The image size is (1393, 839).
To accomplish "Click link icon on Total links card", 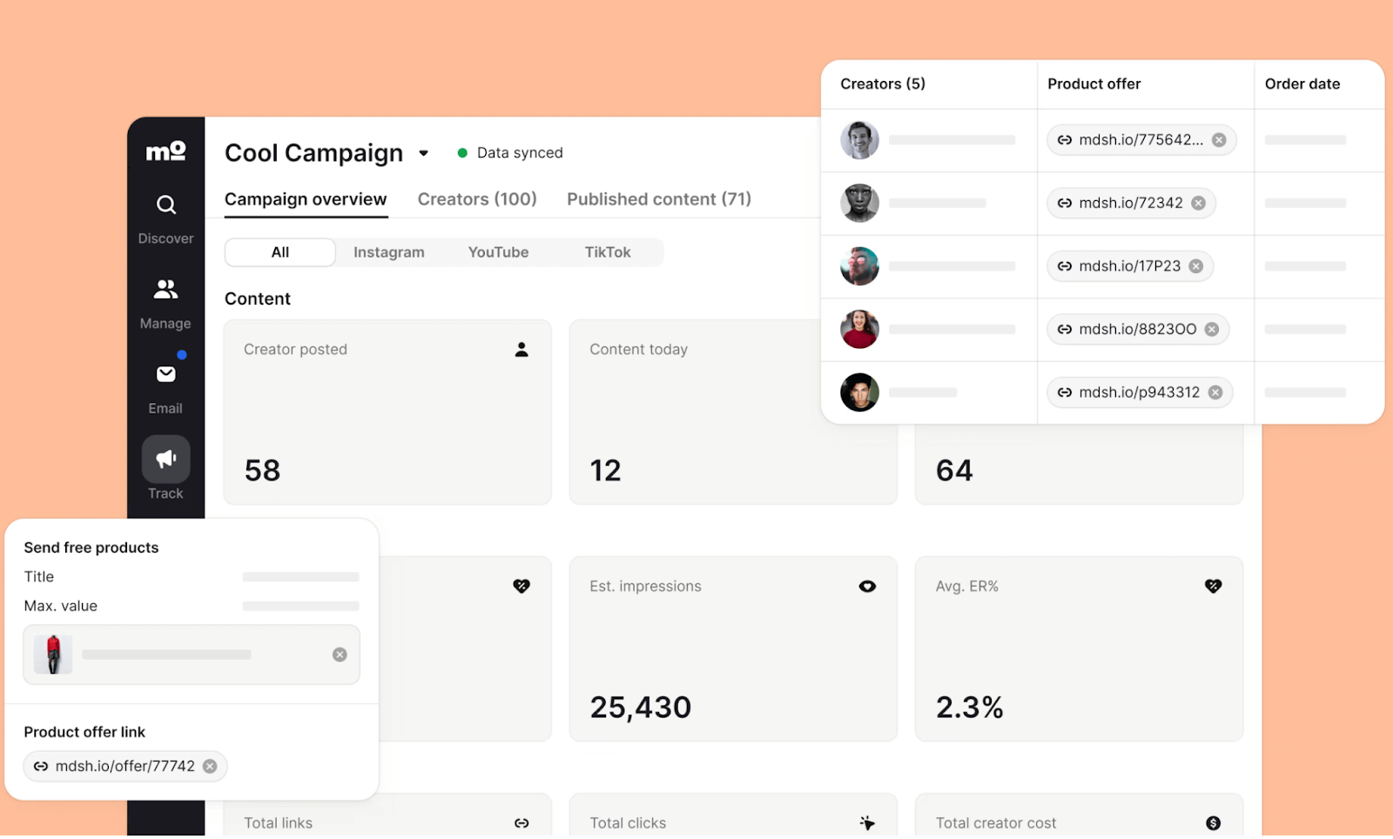I will 522,823.
